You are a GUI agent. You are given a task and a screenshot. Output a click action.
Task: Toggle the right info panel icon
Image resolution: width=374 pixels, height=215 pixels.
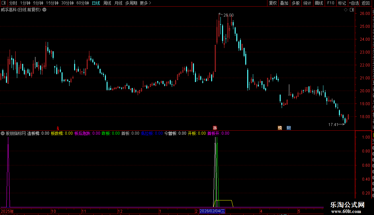tap(352, 10)
